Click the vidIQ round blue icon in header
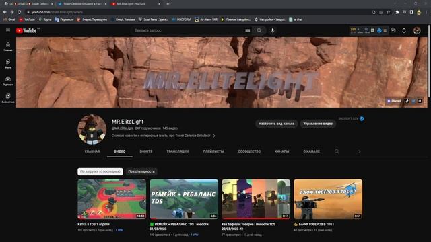This screenshot has width=431, height=242. pyautogui.click(x=379, y=30)
